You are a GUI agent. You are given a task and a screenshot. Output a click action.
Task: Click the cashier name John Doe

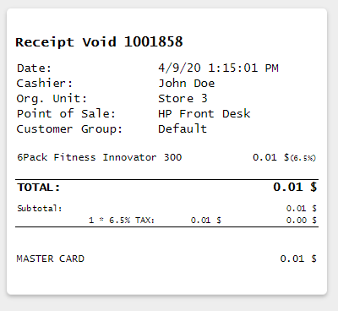click(187, 84)
